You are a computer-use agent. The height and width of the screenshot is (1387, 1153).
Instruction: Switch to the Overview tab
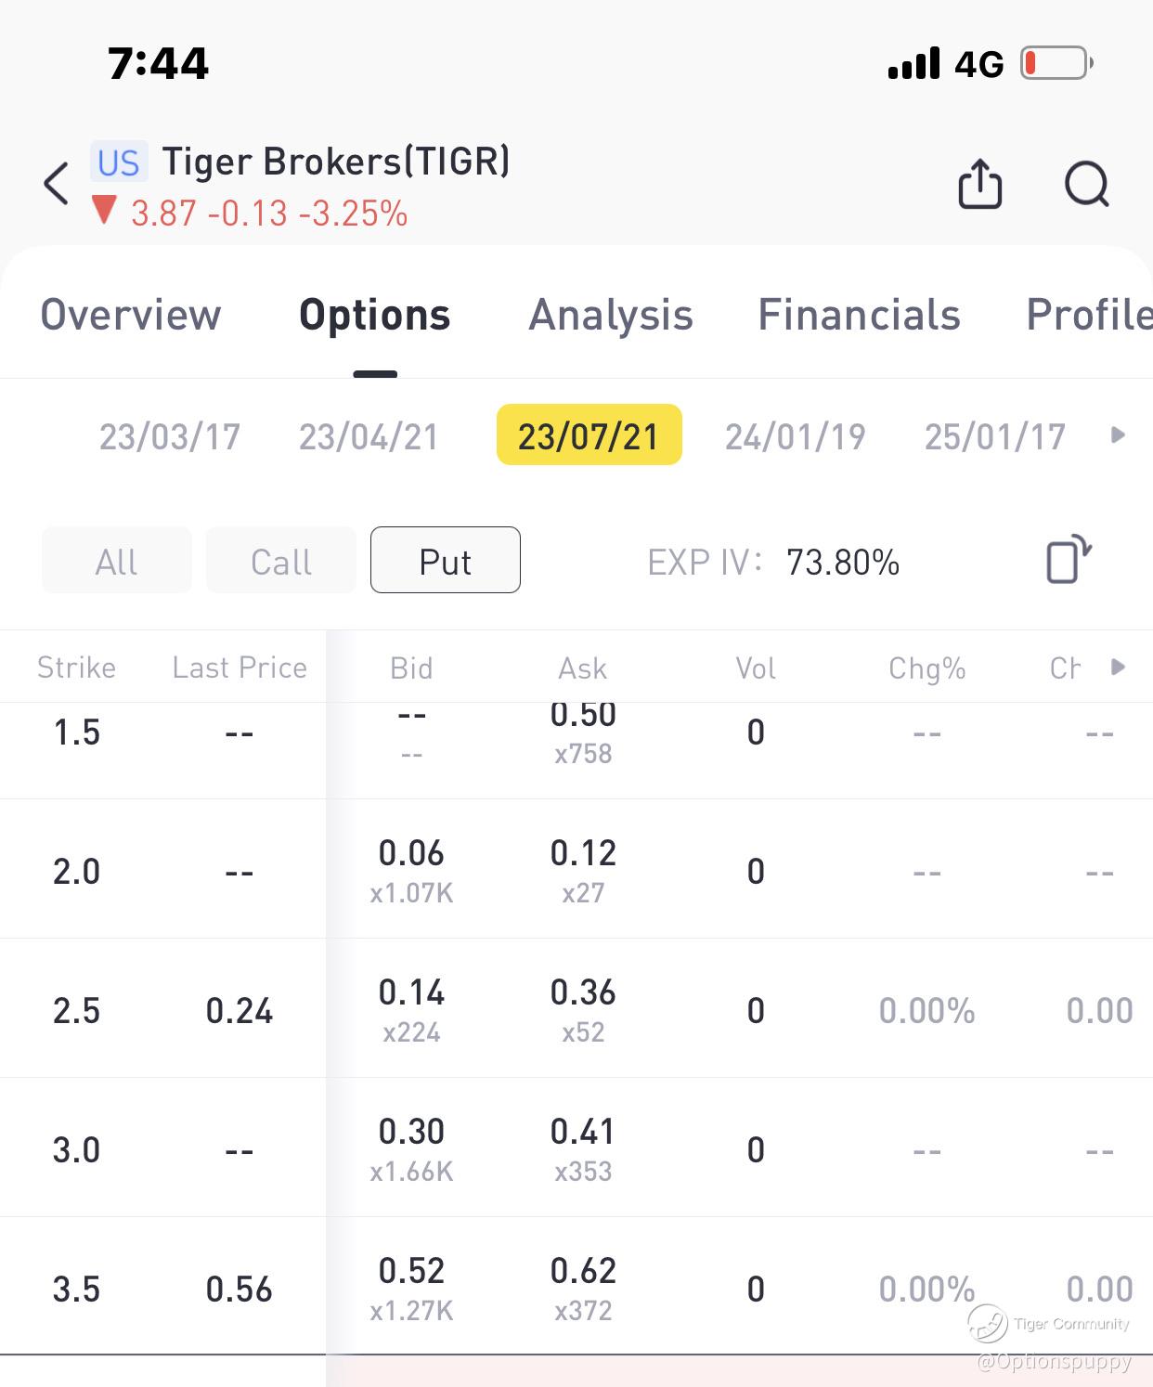coord(131,315)
